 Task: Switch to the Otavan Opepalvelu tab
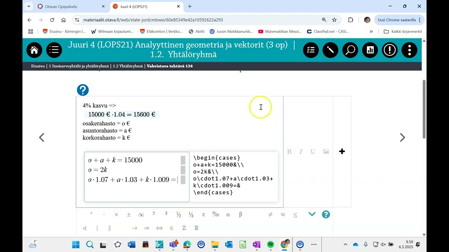pyautogui.click(x=71, y=6)
